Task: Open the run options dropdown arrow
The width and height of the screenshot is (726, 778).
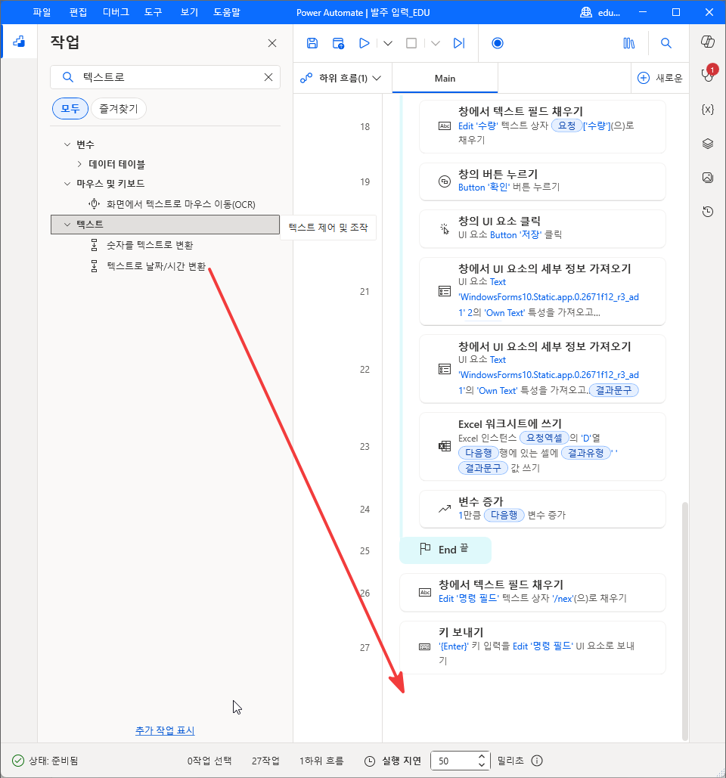Action: [388, 43]
